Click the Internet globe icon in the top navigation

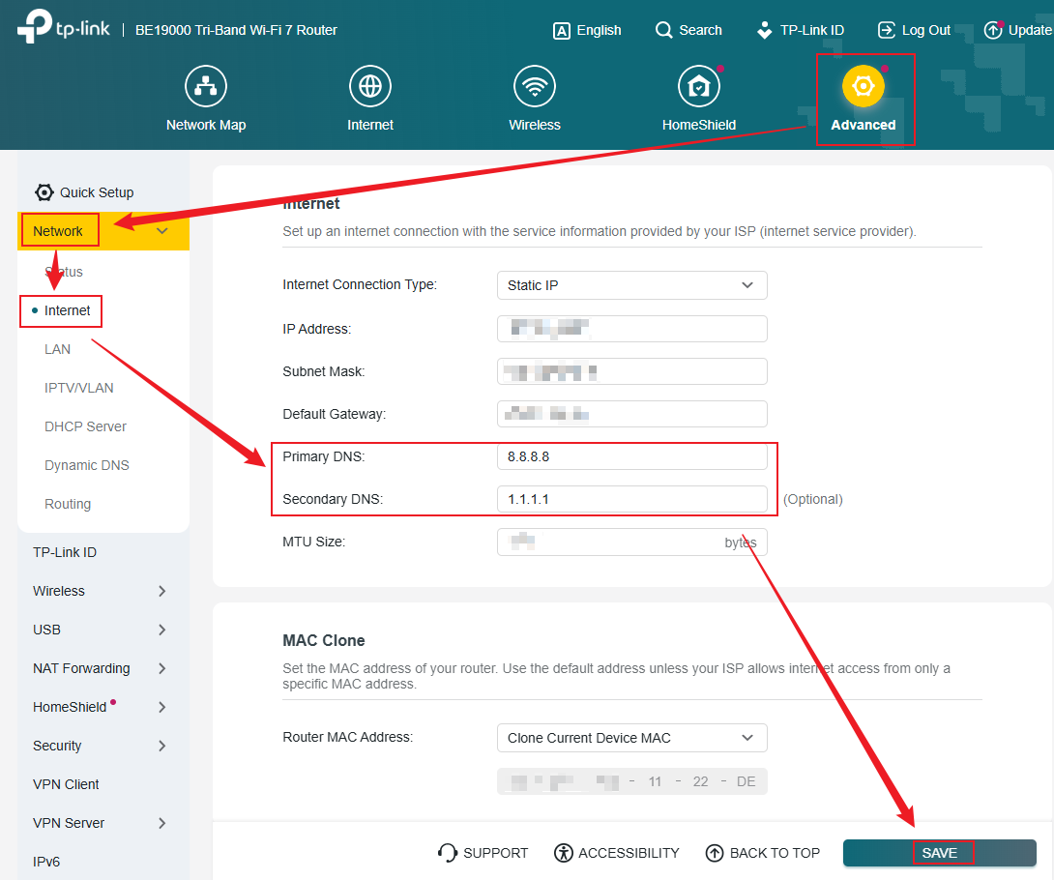[370, 85]
